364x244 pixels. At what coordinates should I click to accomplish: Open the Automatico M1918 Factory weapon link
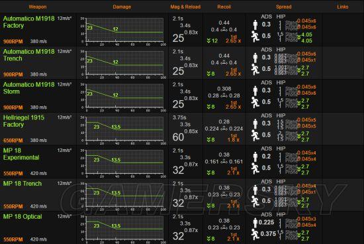28,22
